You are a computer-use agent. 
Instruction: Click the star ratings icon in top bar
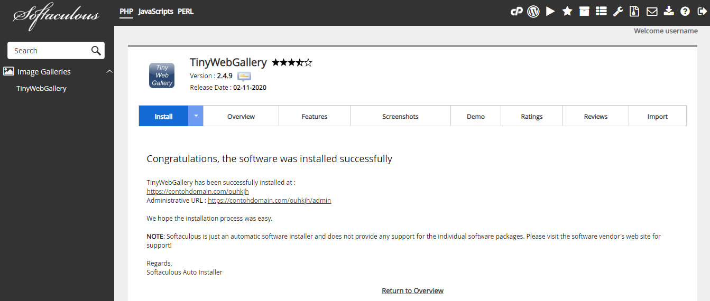(567, 11)
